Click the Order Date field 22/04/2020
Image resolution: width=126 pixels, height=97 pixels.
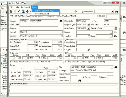click(83, 21)
